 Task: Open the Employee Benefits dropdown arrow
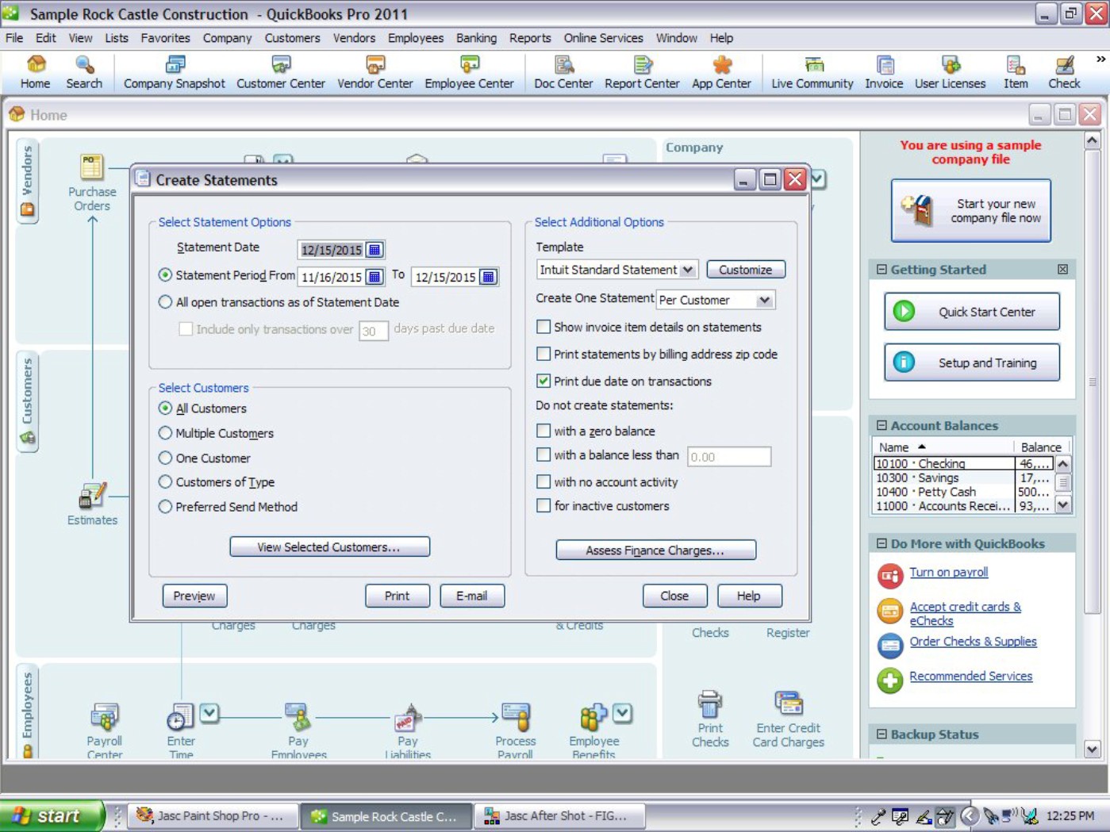[x=623, y=714]
